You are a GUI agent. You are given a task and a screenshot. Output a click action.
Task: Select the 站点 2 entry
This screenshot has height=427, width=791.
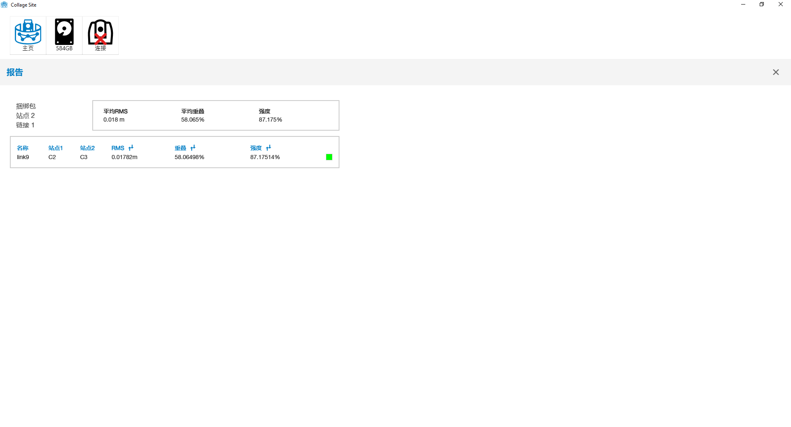(x=25, y=115)
